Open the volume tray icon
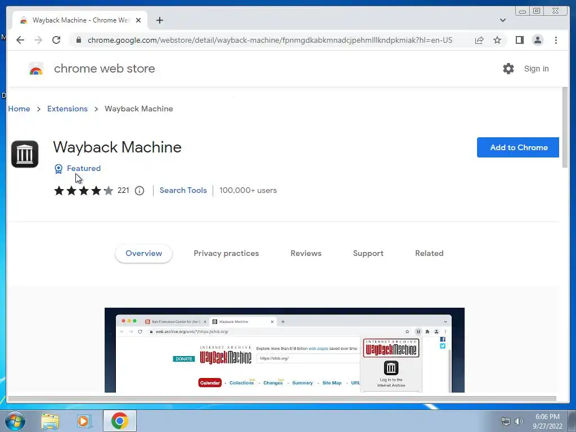The image size is (576, 432). [519, 422]
